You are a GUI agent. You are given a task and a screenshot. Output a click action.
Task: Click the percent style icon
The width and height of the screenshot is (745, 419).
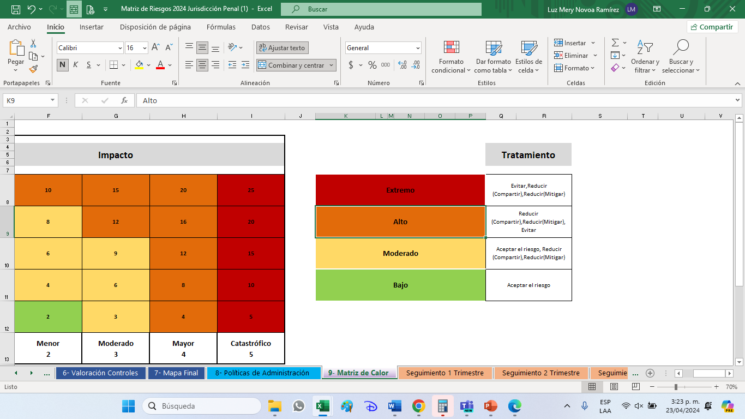coord(372,65)
